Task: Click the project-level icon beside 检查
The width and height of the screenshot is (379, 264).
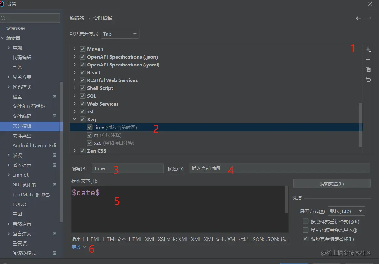Action: (55, 96)
